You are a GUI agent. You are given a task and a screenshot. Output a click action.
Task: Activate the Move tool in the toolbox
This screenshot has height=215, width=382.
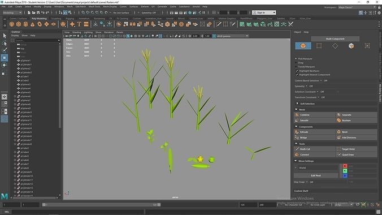pyautogui.click(x=5, y=58)
